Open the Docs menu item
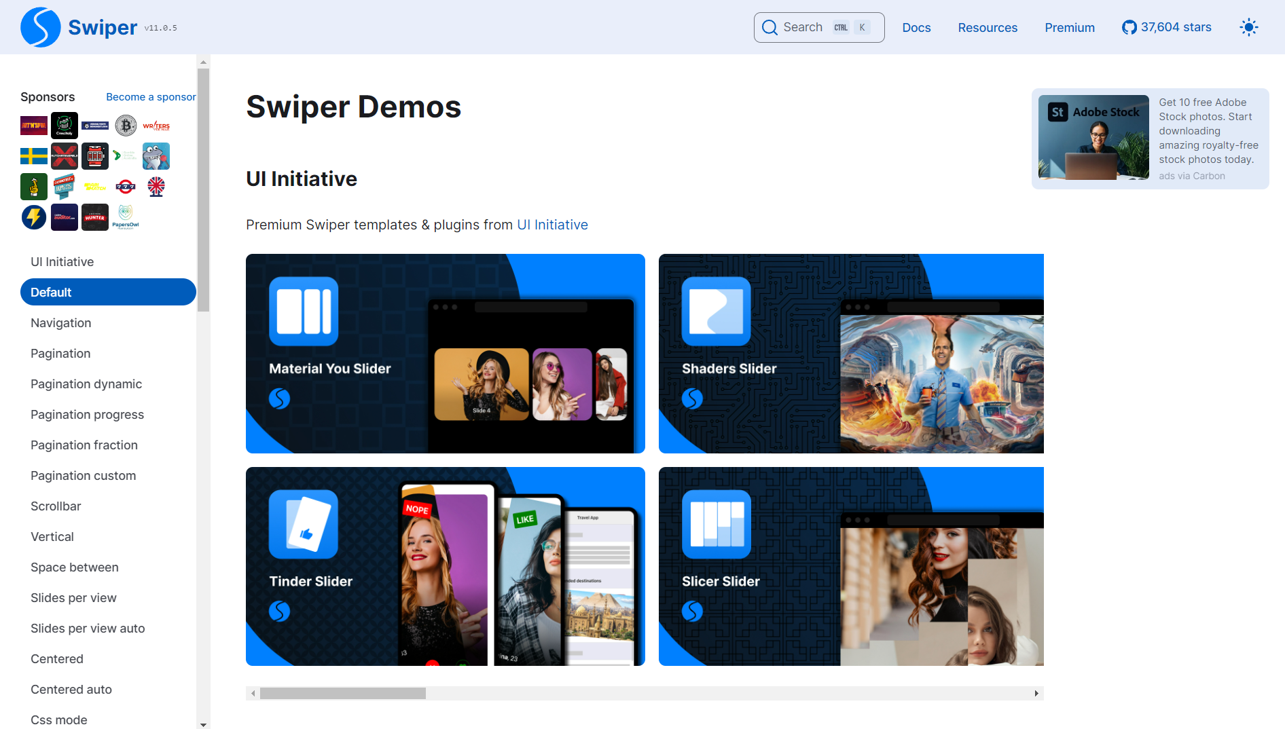1285x729 pixels. click(916, 27)
